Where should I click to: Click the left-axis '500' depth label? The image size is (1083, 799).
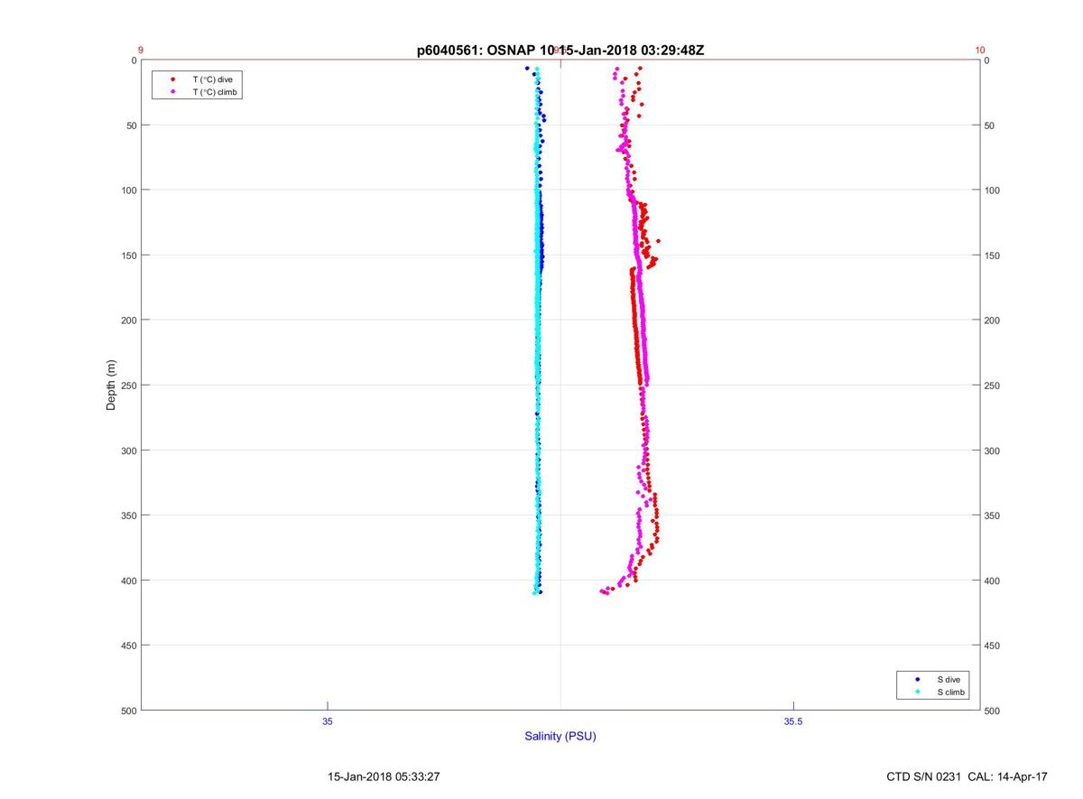click(127, 711)
